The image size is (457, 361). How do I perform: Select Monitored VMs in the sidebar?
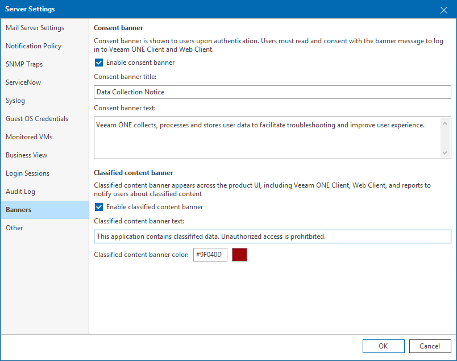(x=30, y=136)
